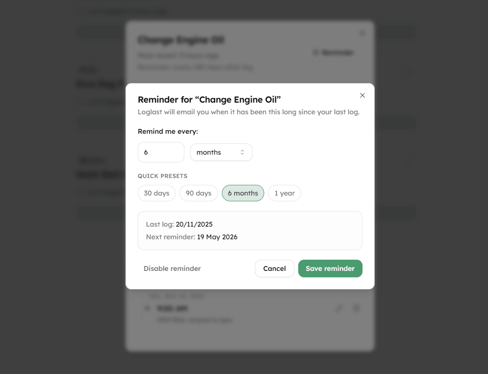Delete the 9:30 AM log via trash icon
The width and height of the screenshot is (488, 374).
pos(356,308)
